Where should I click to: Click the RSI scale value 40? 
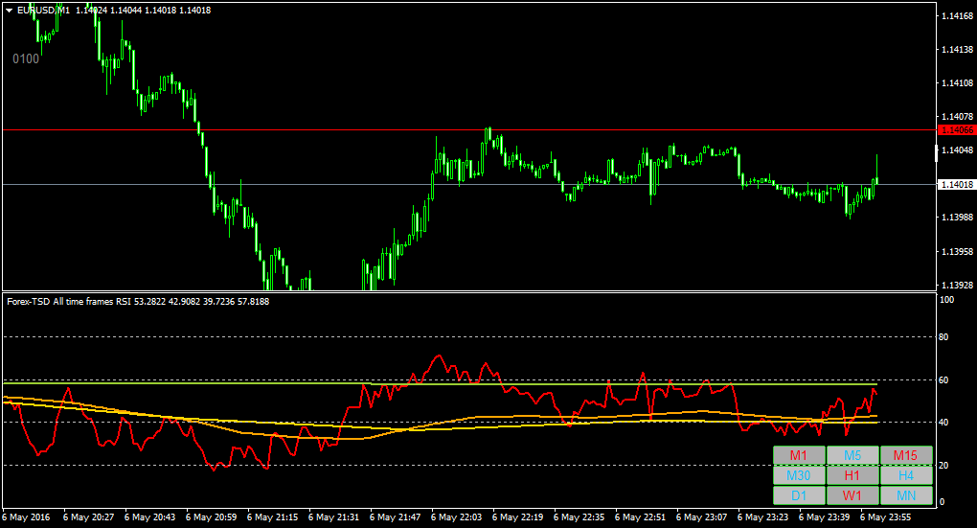tap(944, 423)
